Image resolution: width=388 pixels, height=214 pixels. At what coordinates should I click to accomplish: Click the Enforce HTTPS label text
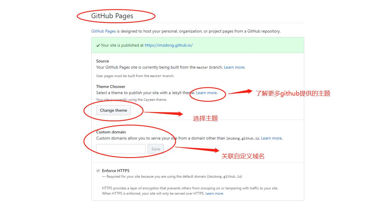click(116, 171)
